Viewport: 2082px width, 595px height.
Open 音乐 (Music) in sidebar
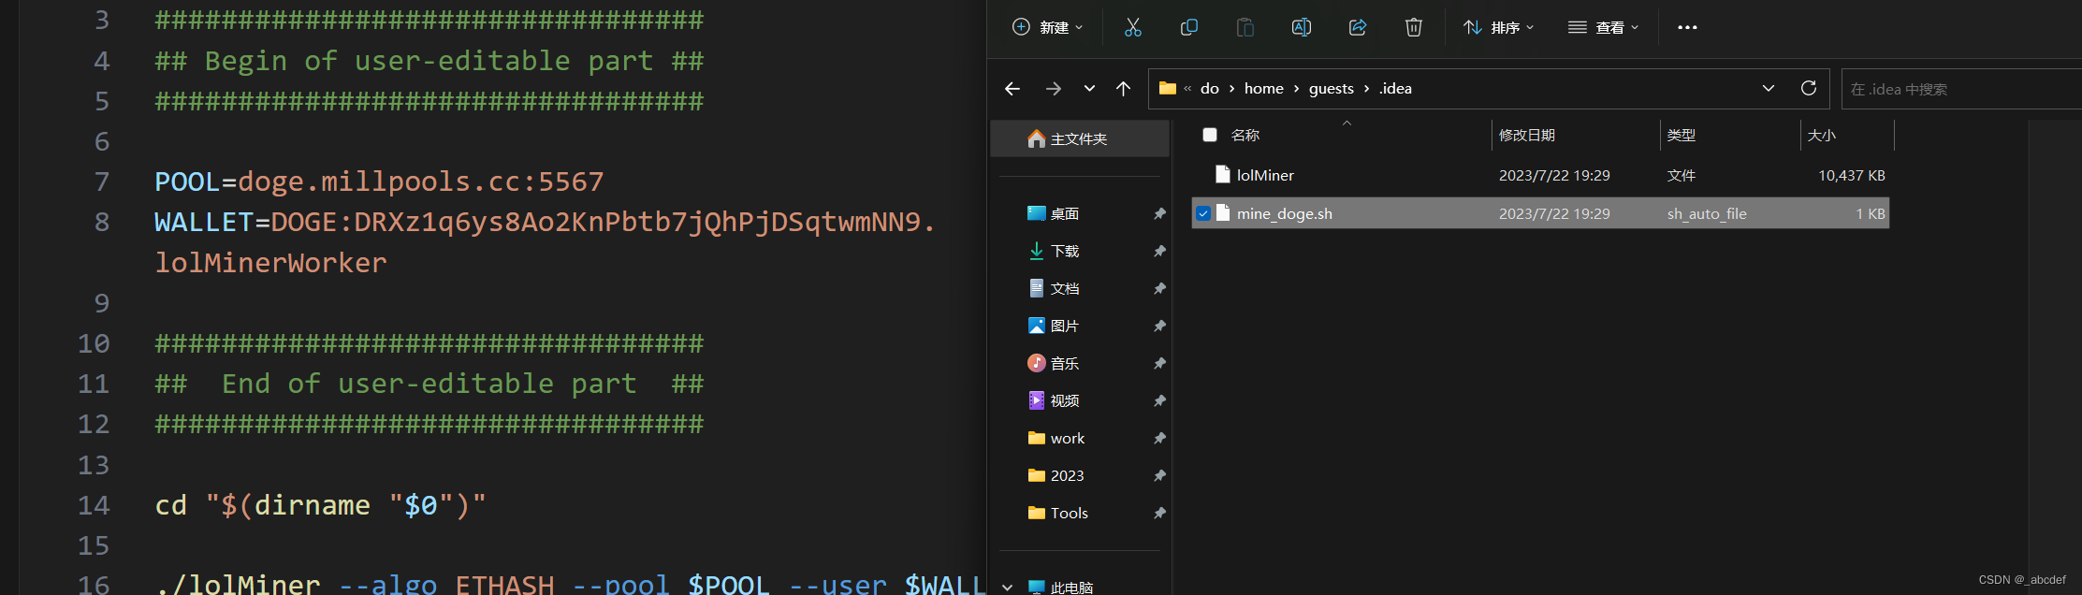click(1065, 363)
